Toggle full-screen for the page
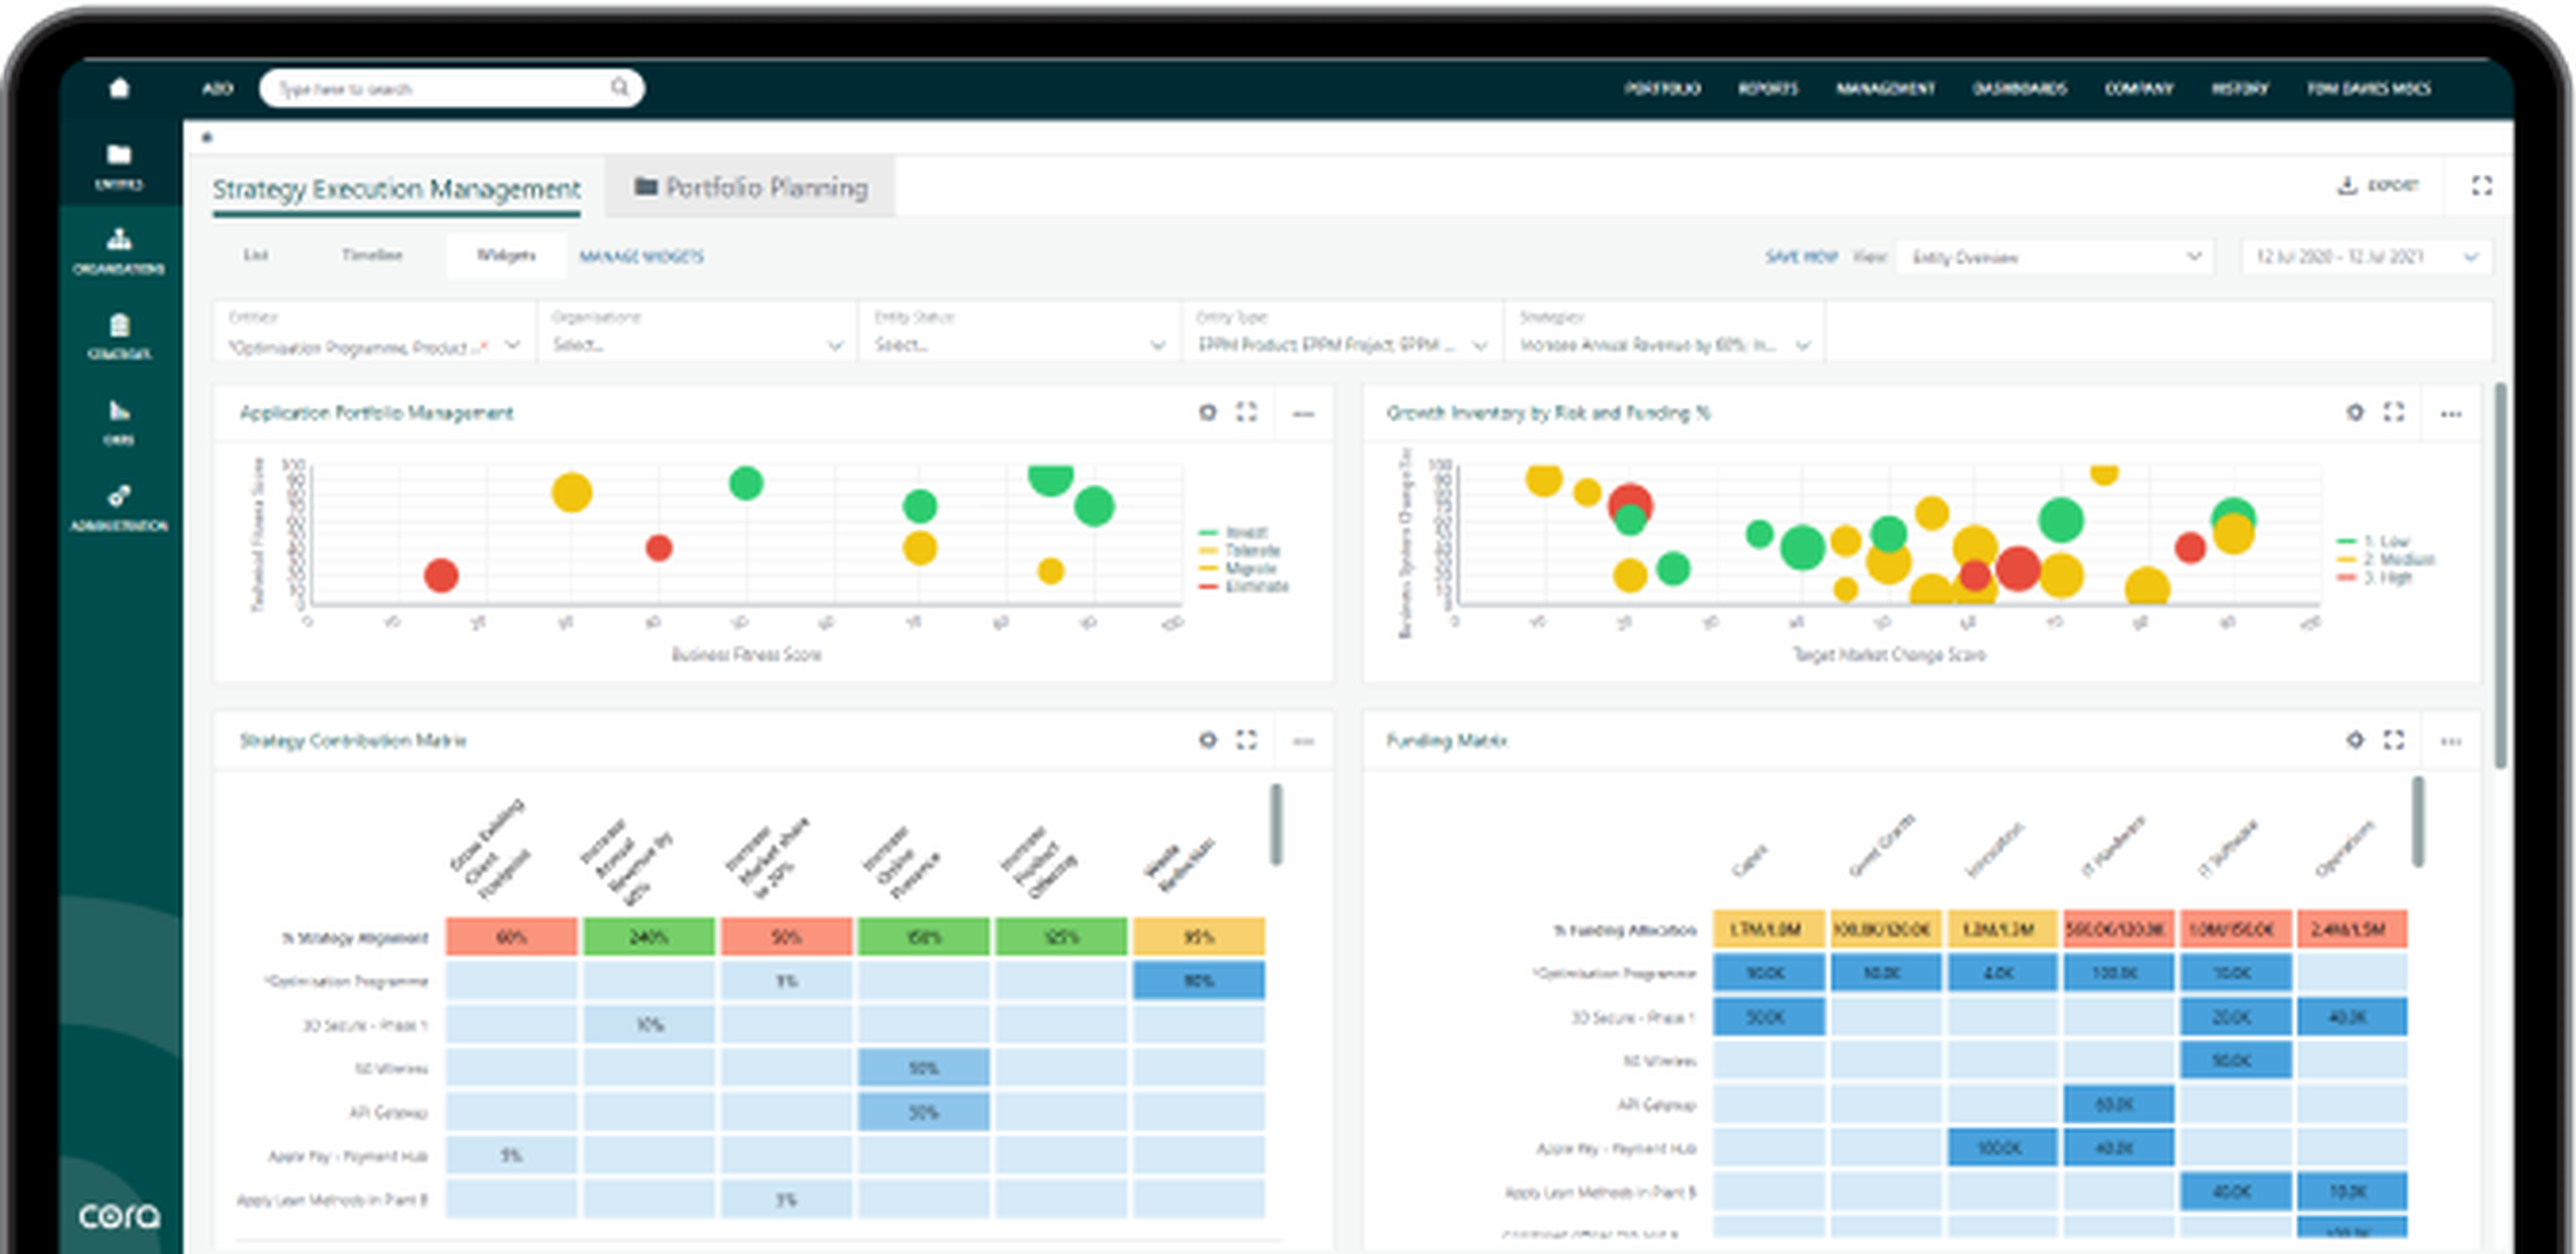The width and height of the screenshot is (2576, 1254). click(2481, 186)
